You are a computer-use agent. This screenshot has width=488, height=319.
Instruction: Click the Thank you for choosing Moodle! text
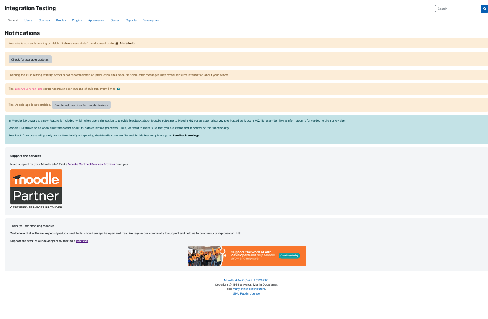click(32, 226)
